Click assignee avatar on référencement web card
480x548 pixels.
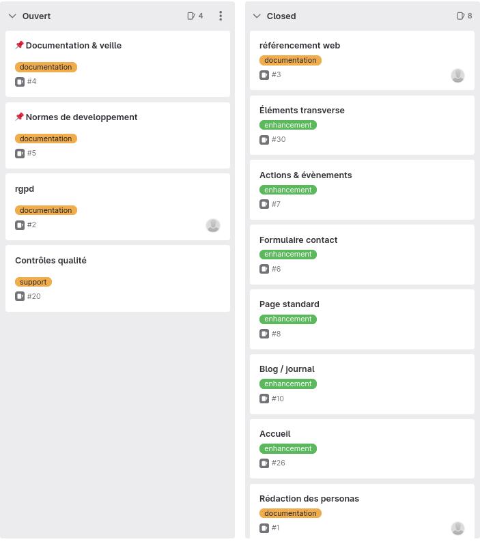pyautogui.click(x=457, y=75)
